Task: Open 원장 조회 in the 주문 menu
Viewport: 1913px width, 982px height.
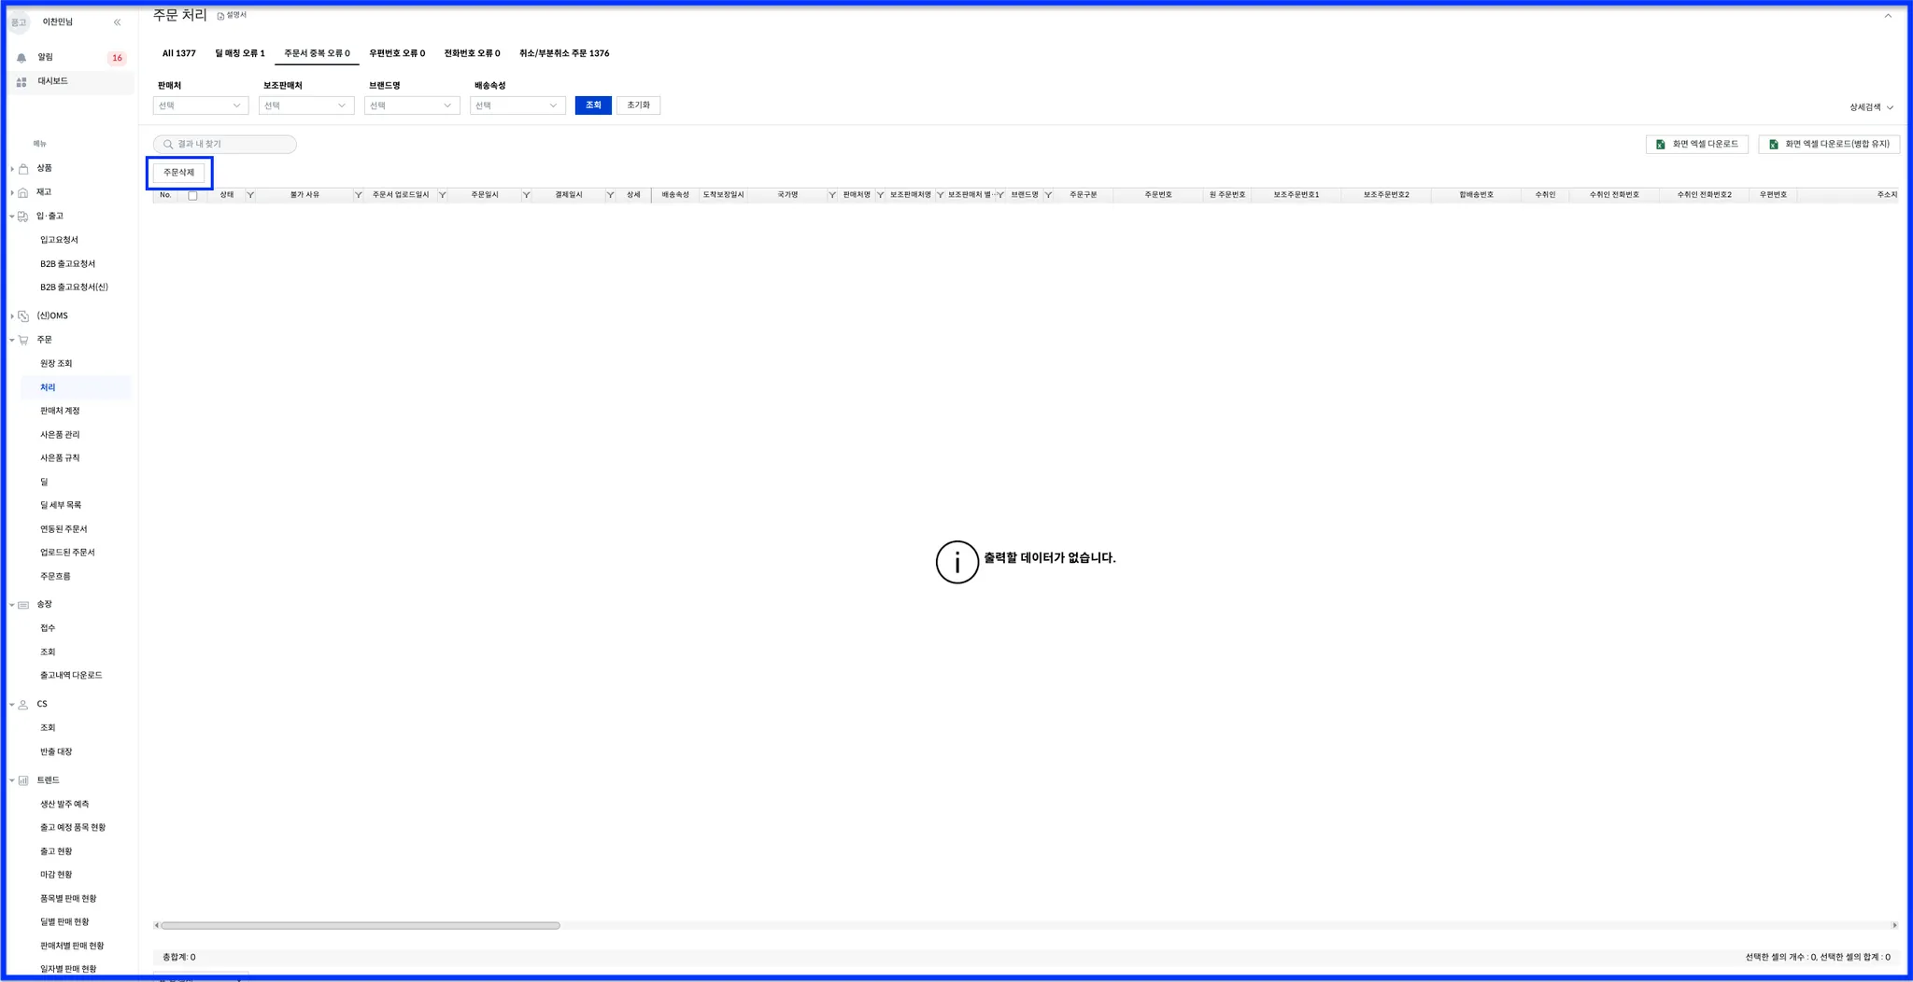Action: 56,364
